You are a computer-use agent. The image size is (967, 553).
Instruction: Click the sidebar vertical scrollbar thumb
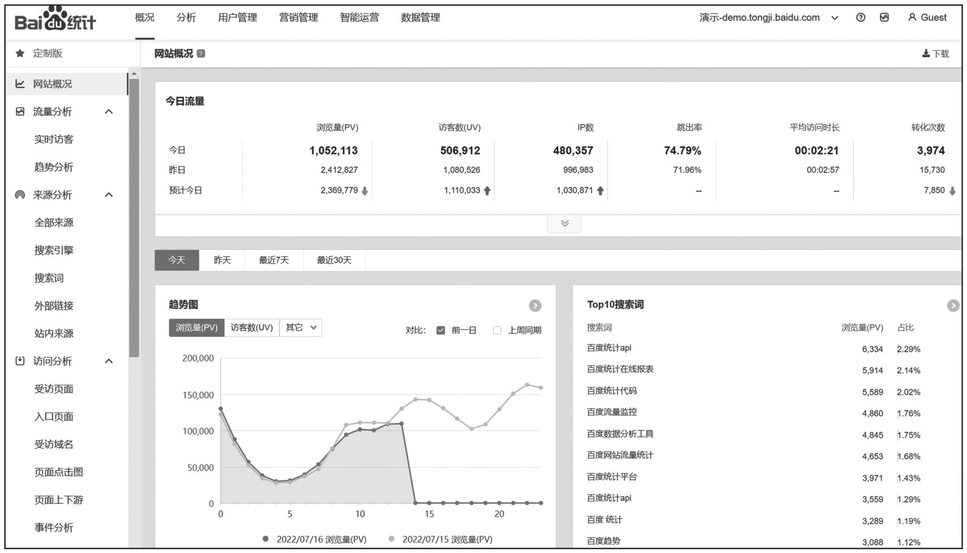click(134, 218)
